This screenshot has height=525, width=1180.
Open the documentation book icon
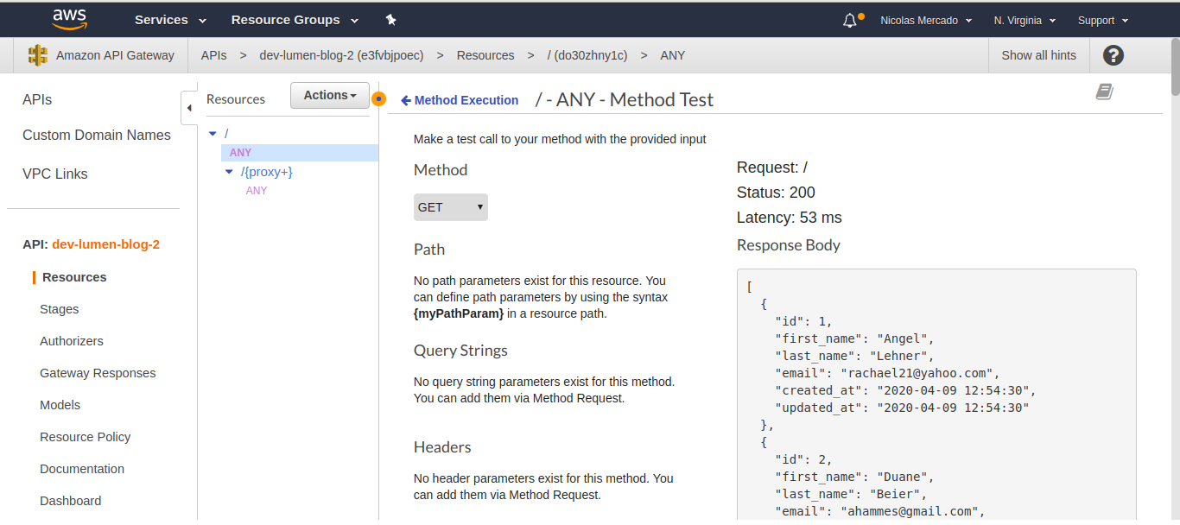pos(1104,92)
